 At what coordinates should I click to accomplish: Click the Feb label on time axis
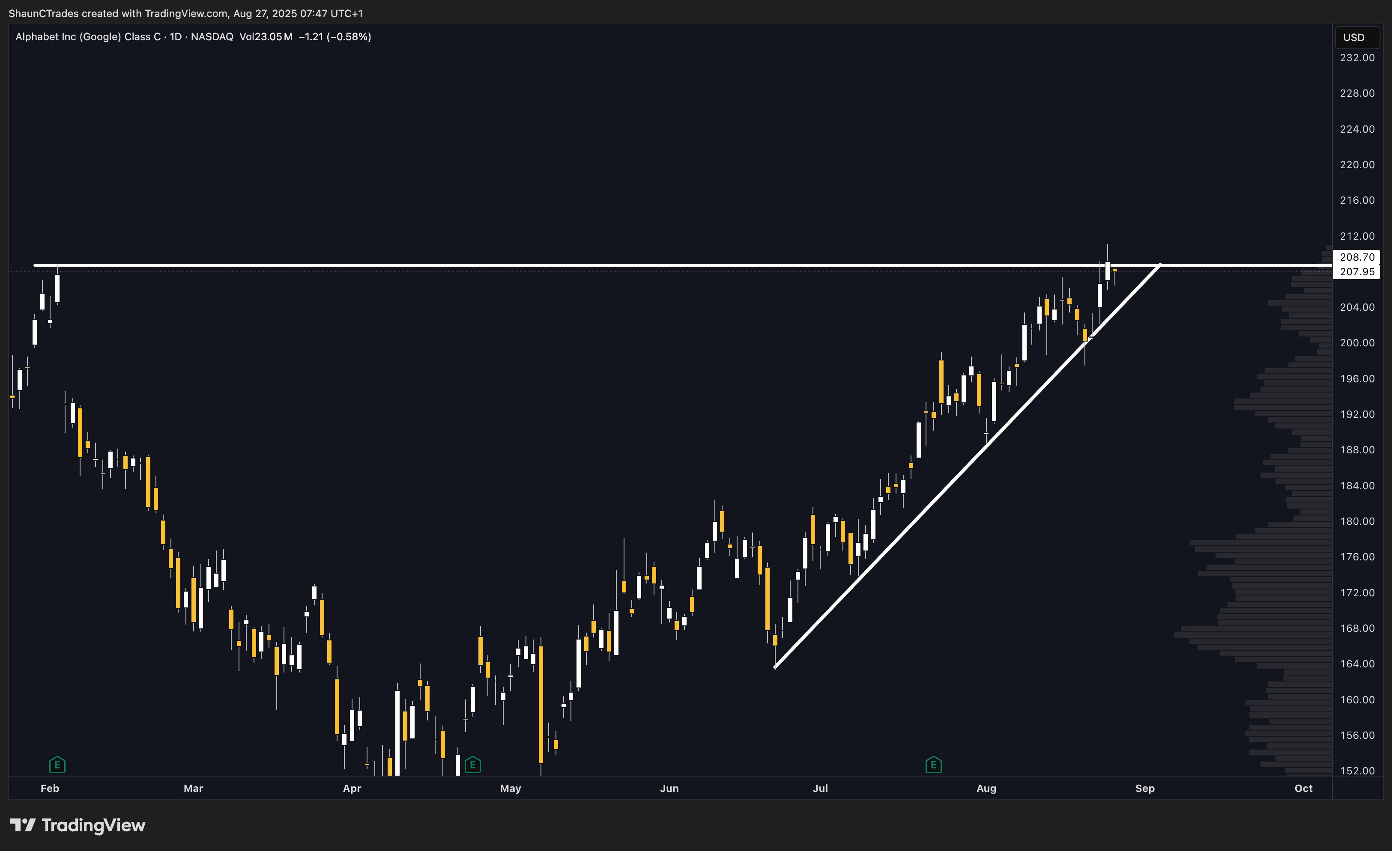pos(50,789)
